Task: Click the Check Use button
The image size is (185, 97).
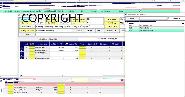Action: (x=79, y=31)
